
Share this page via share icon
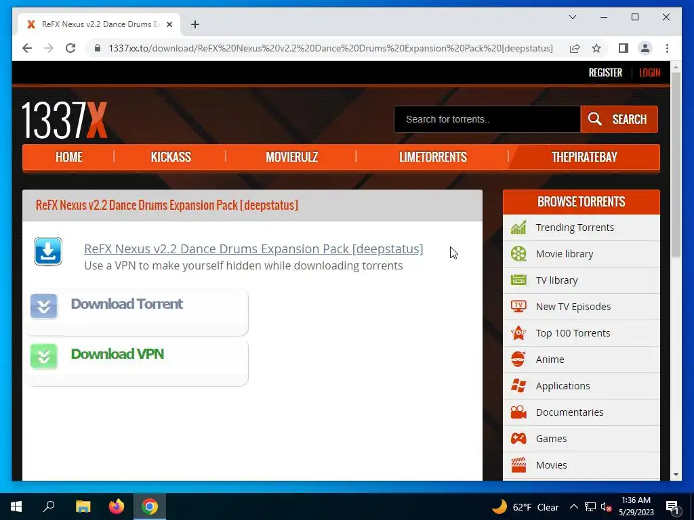[575, 48]
